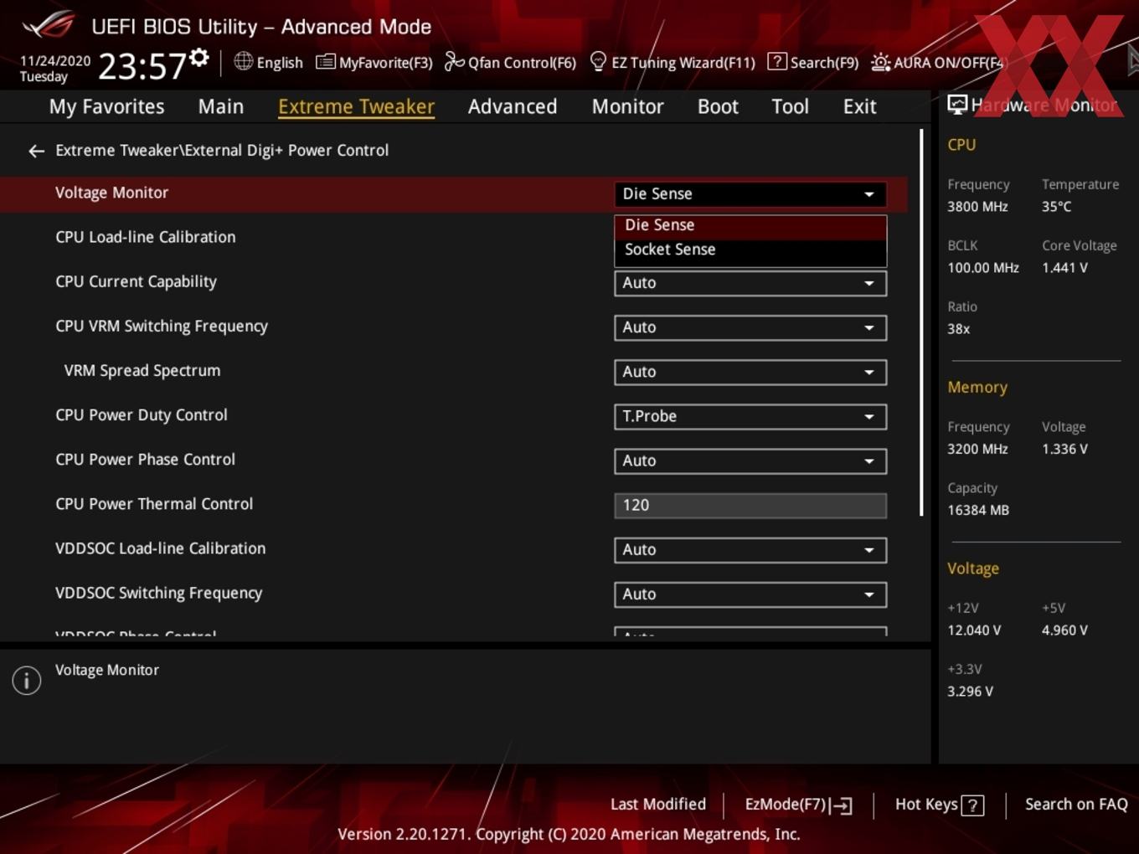Viewport: 1139px width, 854px height.
Task: Open CPU Power Duty Control T.Probe dropdown
Action: click(750, 416)
